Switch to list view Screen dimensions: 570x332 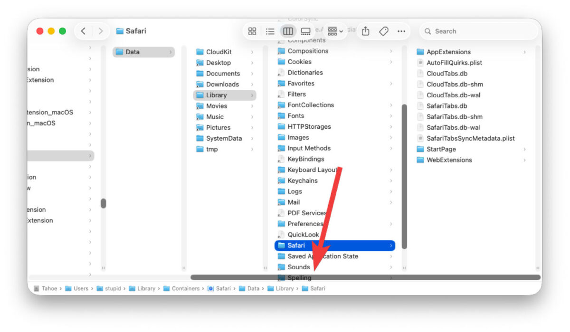[270, 31]
